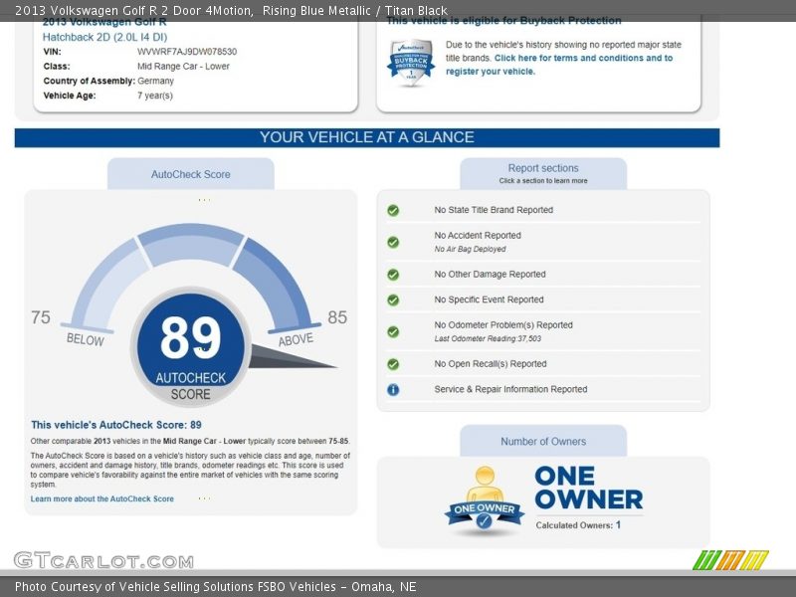
Task: Click 'Mid Range Car - Lower' class value
Action: pos(183,67)
